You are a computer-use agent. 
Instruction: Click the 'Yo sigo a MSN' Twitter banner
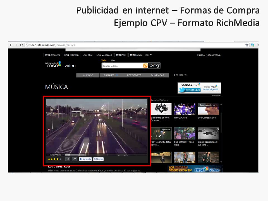199,88
